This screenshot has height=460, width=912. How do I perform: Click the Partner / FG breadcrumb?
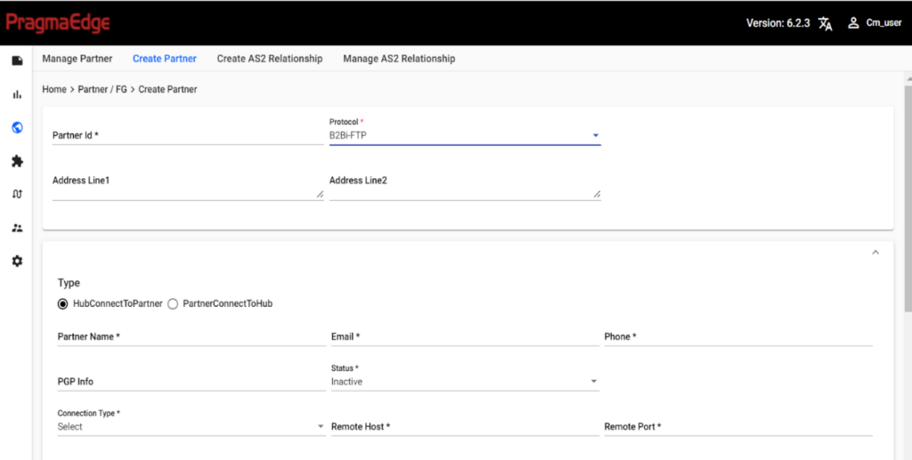point(102,90)
